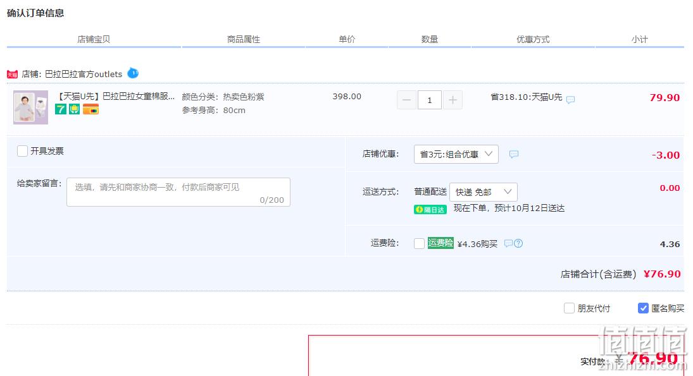Image resolution: width=693 pixels, height=376 pixels.
Task: Uncheck the 匿名购买 checkbox
Action: click(644, 308)
